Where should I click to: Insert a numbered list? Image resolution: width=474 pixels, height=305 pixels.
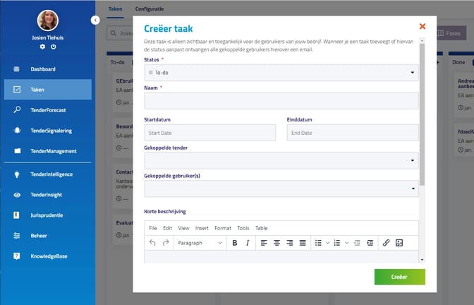[337, 243]
